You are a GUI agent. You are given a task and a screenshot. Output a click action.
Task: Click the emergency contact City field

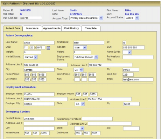39,128
